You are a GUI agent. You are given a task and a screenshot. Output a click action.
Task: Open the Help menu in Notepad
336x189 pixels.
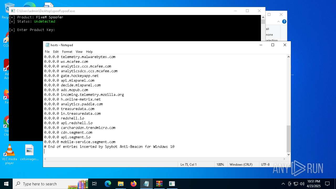pos(89,52)
